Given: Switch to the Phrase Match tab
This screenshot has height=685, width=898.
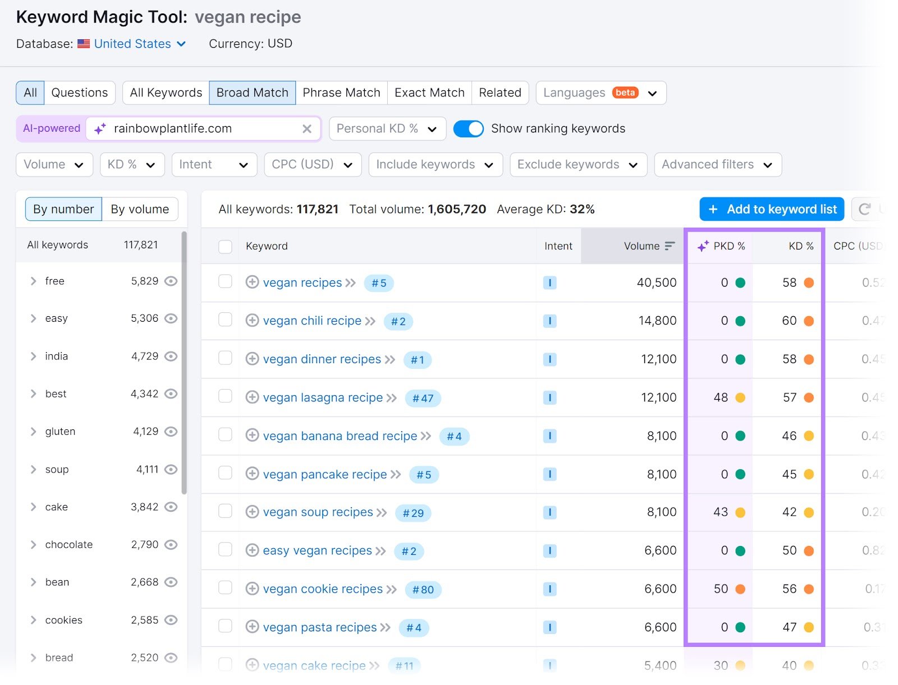Looking at the screenshot, I should [x=341, y=92].
